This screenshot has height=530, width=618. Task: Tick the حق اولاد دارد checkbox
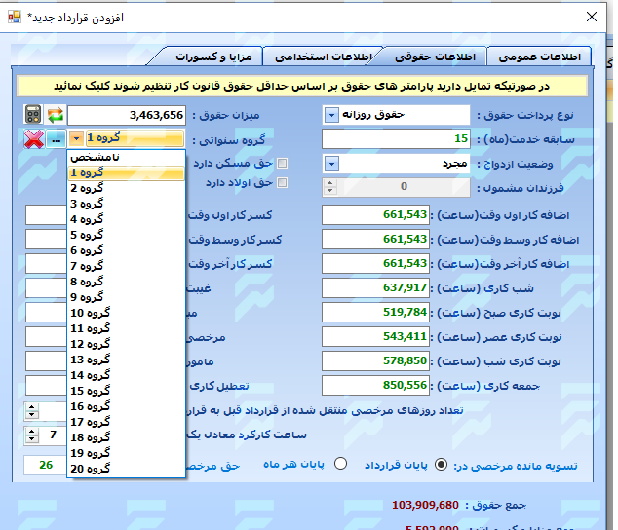pyautogui.click(x=283, y=182)
